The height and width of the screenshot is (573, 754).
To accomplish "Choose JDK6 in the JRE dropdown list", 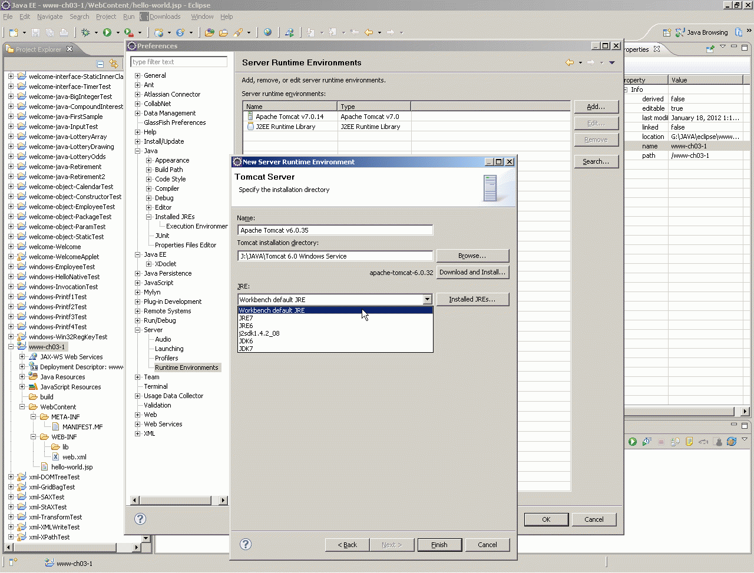I will click(335, 341).
